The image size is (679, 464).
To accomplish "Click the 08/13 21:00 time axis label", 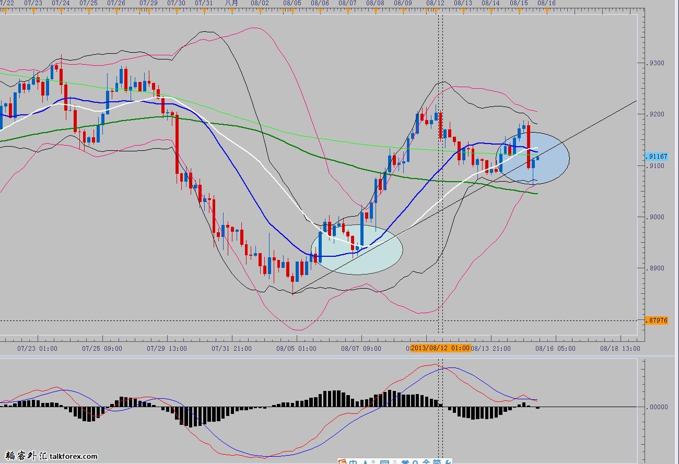I will pyautogui.click(x=490, y=348).
